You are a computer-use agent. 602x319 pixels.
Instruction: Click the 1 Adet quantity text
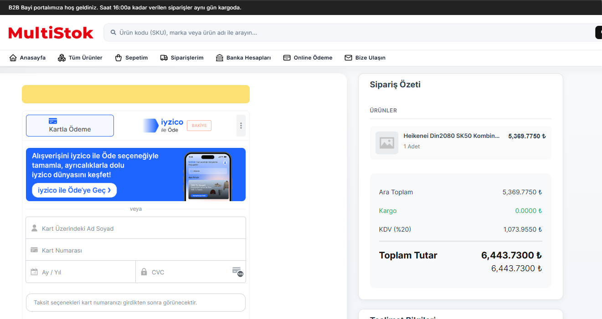click(x=412, y=147)
